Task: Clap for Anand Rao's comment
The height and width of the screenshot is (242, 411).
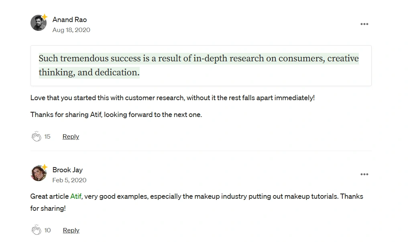Action: tap(37, 136)
